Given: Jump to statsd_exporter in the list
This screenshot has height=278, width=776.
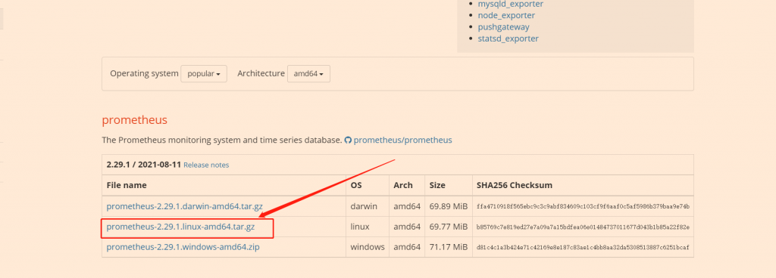Looking at the screenshot, I should (x=508, y=39).
